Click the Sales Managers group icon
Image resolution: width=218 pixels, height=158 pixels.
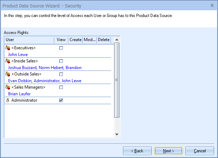point(8,87)
